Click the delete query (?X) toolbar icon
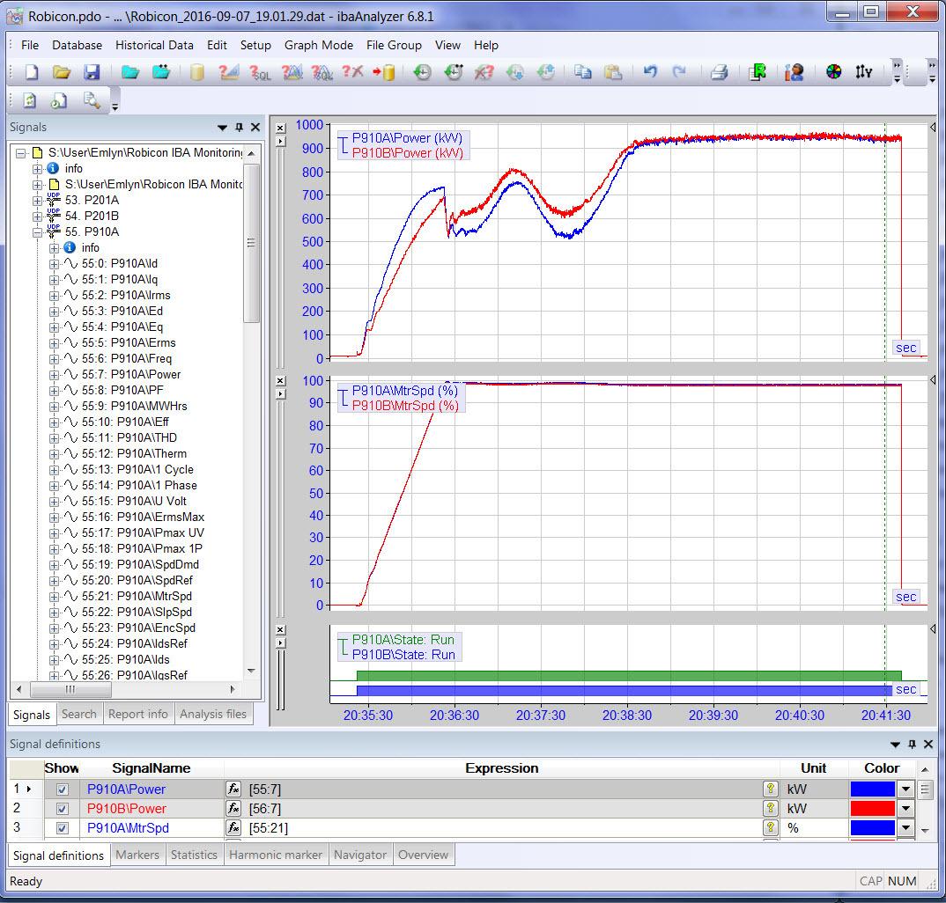The image size is (946, 903). point(352,72)
